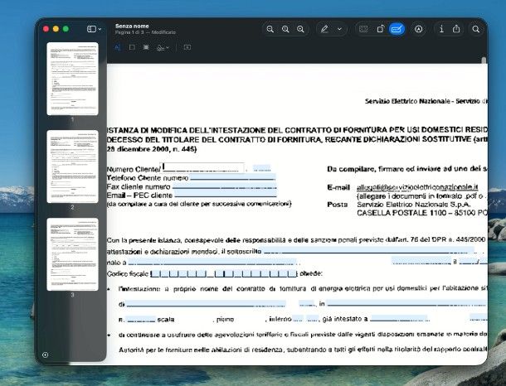Show the Markup toolbar
506x386 pixels.
(x=419, y=29)
